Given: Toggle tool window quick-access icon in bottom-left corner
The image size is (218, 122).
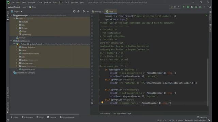Looking at the screenshot, I should point(8,120).
